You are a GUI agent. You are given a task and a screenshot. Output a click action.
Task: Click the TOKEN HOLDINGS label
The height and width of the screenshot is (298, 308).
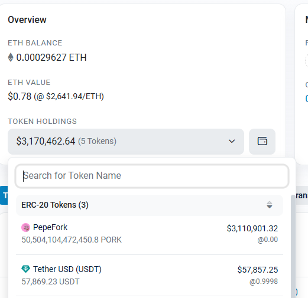(x=42, y=122)
